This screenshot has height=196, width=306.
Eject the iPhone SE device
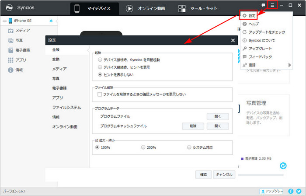[51, 21]
